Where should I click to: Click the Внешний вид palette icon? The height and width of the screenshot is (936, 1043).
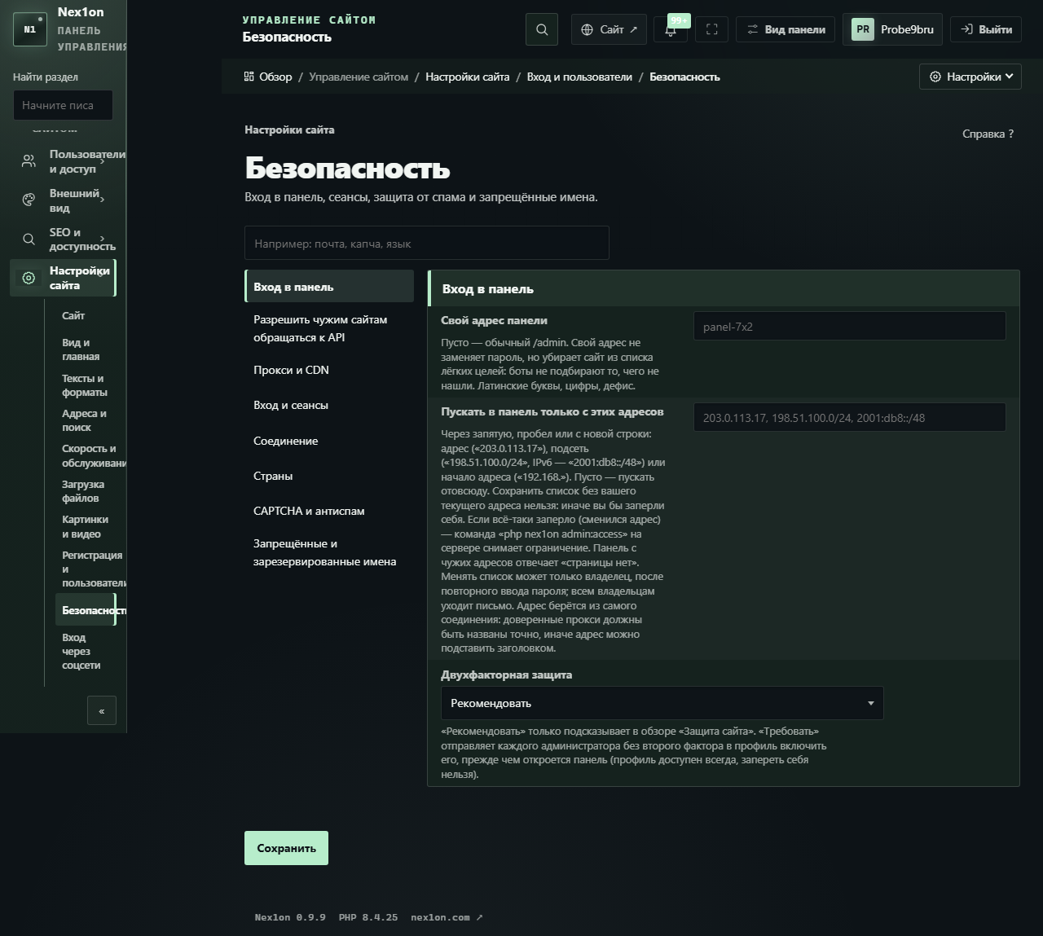click(x=29, y=200)
